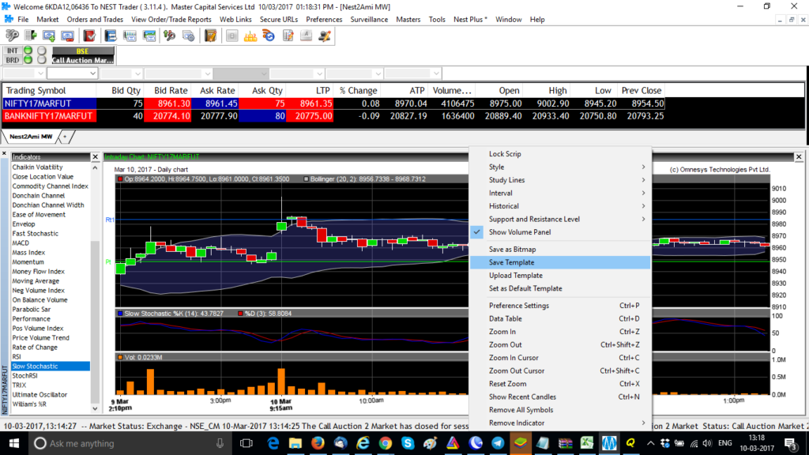Open the Surveillance menu

click(x=371, y=19)
